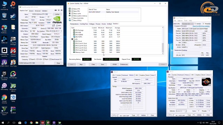Uncheck the Stress CPU checkbox
223x125 pixels.
pos(72,9)
